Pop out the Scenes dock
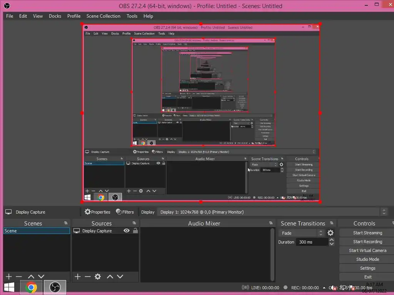The width and height of the screenshot is (394, 295). point(66,223)
